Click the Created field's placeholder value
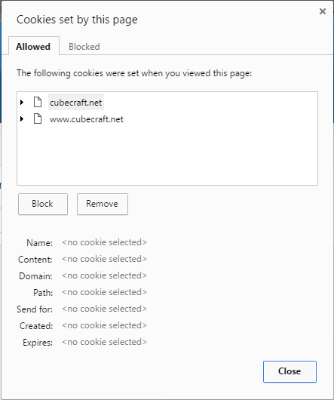Viewport: 334px width, 400px height. pos(104,325)
